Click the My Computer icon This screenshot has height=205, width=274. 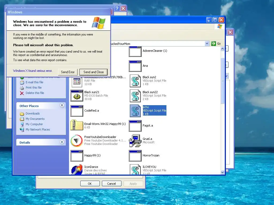[22, 124]
